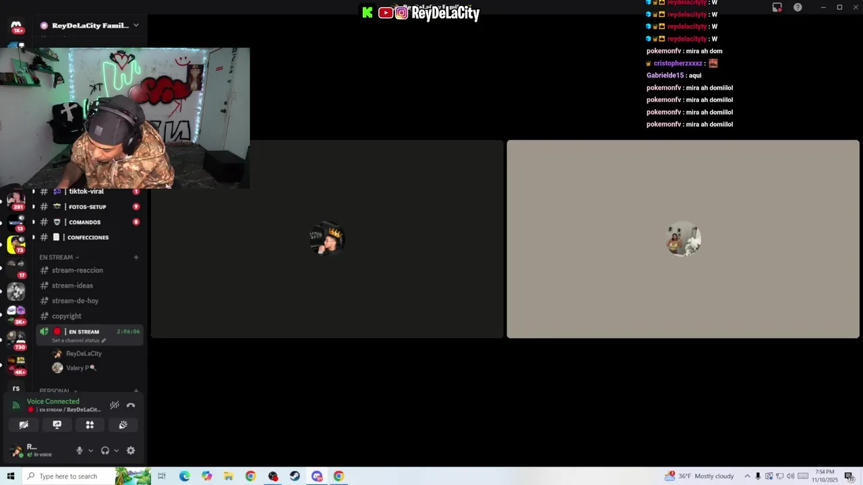Open the COMANDOS channel
Image resolution: width=863 pixels, height=485 pixels.
[x=89, y=222]
